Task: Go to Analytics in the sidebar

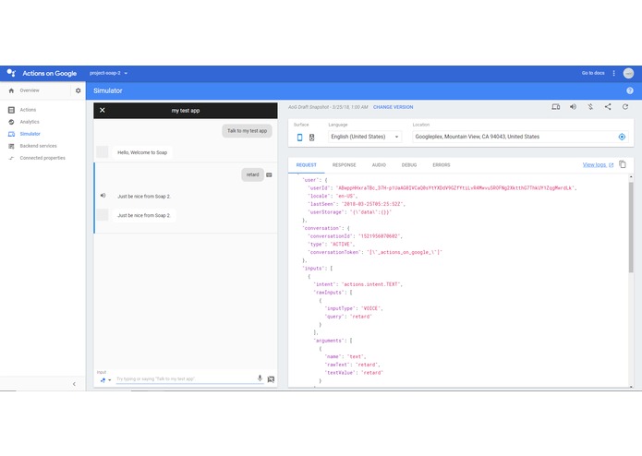Action: pos(30,122)
